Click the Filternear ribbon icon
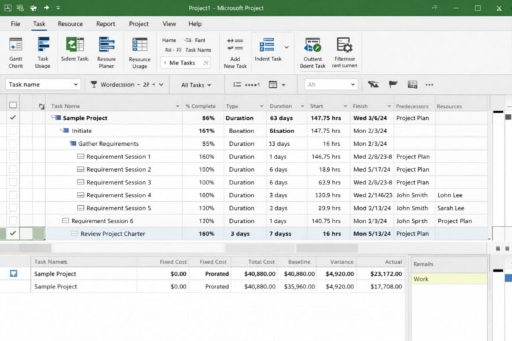The image size is (512, 341). (x=344, y=45)
